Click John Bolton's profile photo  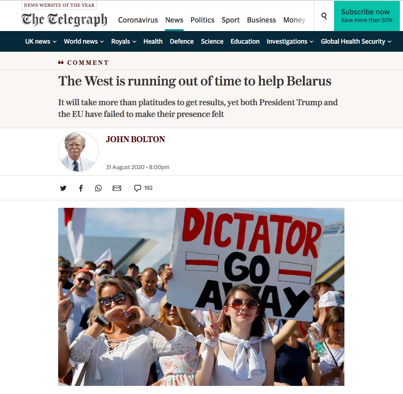tap(78, 152)
